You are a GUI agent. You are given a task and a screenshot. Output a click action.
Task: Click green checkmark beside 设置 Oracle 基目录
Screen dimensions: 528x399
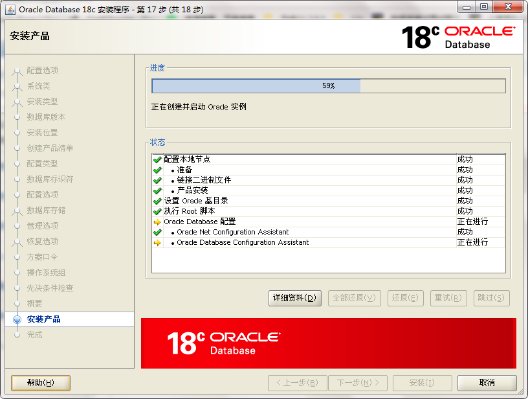[157, 201]
